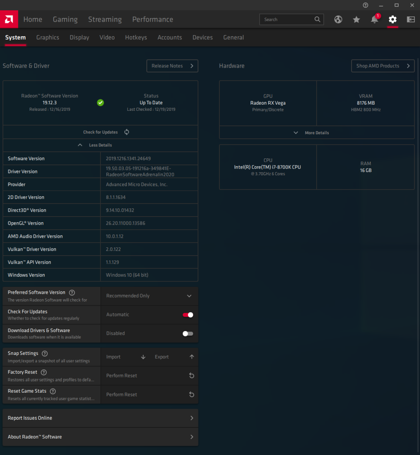Image resolution: width=420 pixels, height=455 pixels.
Task: Click Export snap settings
Action: pos(174,357)
